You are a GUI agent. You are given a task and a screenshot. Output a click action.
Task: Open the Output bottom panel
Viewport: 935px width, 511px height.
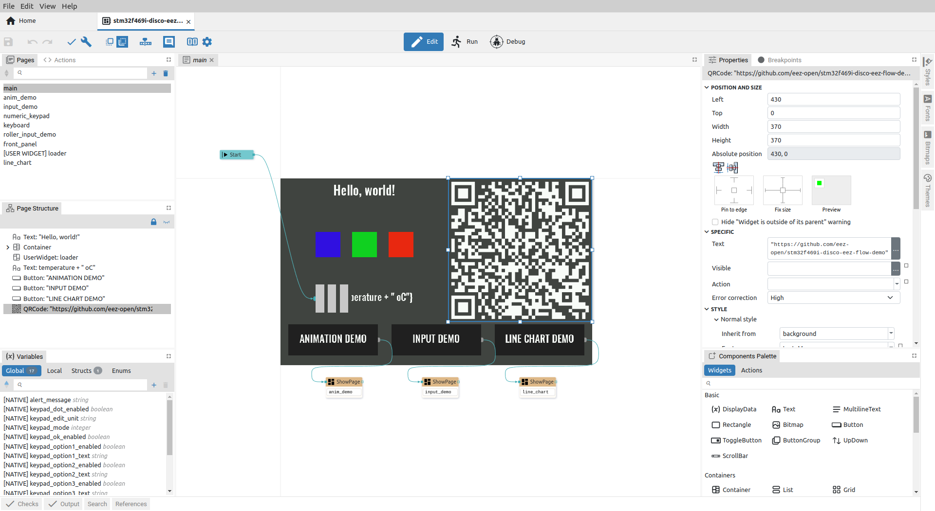click(x=64, y=504)
